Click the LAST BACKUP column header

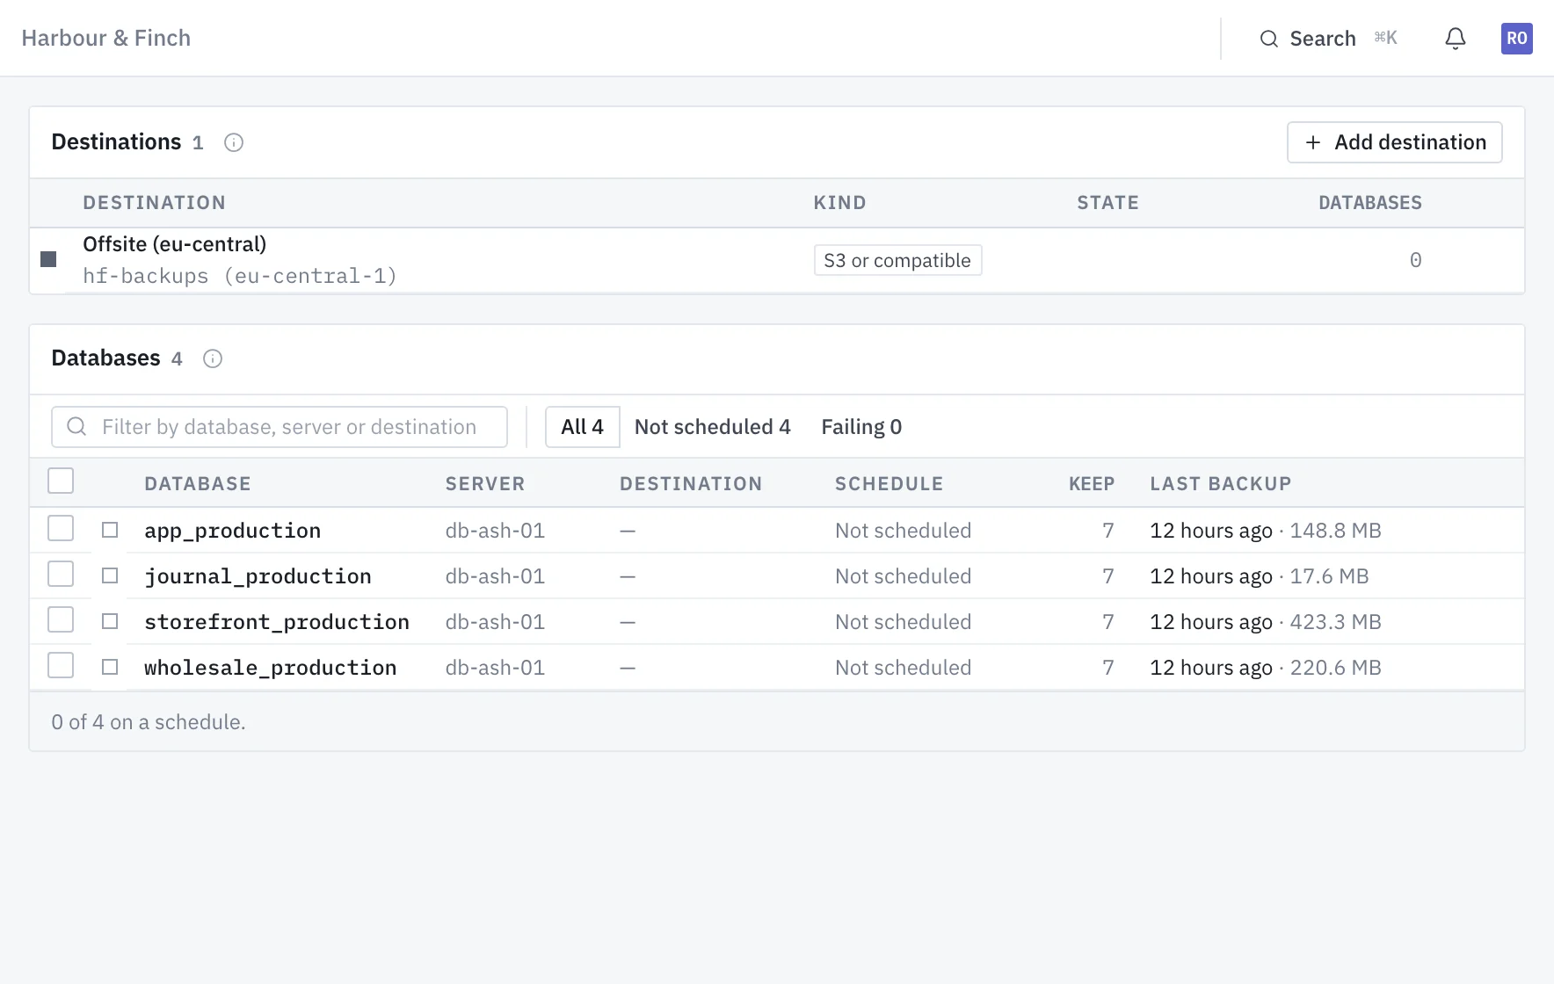[x=1221, y=484]
